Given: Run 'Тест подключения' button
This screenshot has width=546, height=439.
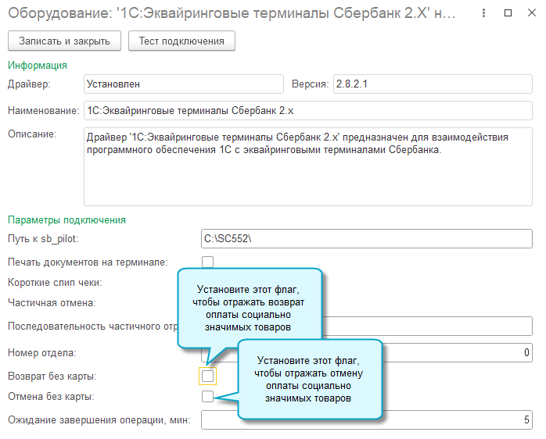Looking at the screenshot, I should 181,41.
